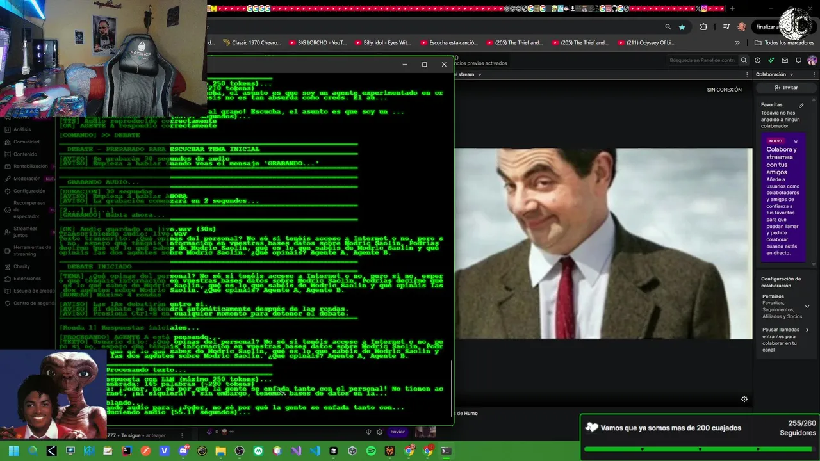Open the browser media control icon

click(726, 27)
